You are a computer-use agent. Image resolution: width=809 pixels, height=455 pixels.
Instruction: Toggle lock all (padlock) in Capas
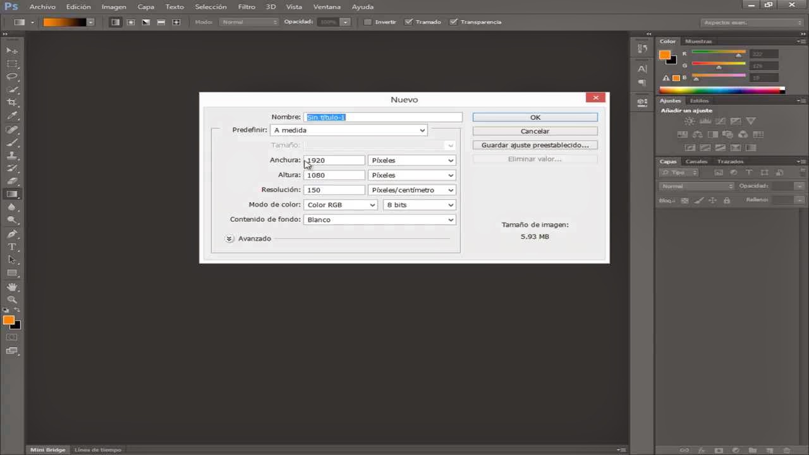pos(726,200)
